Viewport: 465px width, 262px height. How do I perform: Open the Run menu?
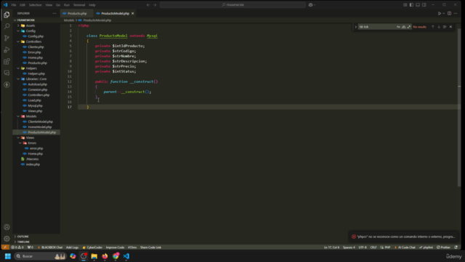pos(67,5)
